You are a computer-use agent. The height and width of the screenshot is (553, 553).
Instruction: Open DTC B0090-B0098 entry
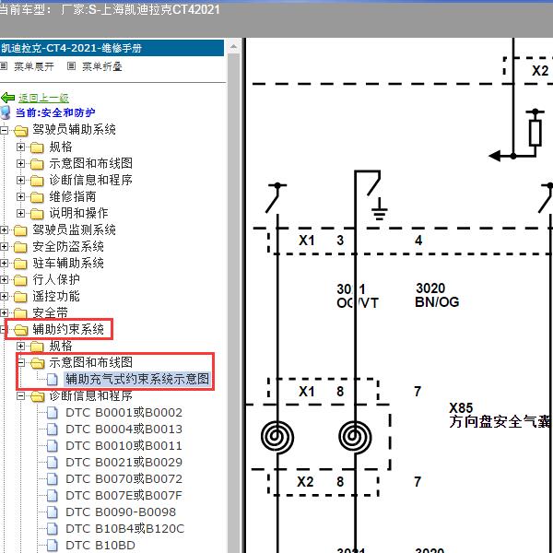pyautogui.click(x=121, y=512)
